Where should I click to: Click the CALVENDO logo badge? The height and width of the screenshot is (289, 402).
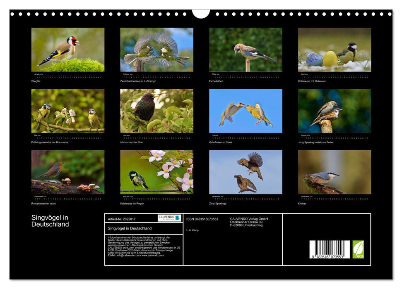(x=169, y=218)
